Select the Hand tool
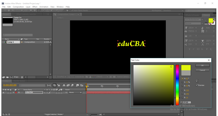Viewport: 218px width, 116px height. pos(9,10)
